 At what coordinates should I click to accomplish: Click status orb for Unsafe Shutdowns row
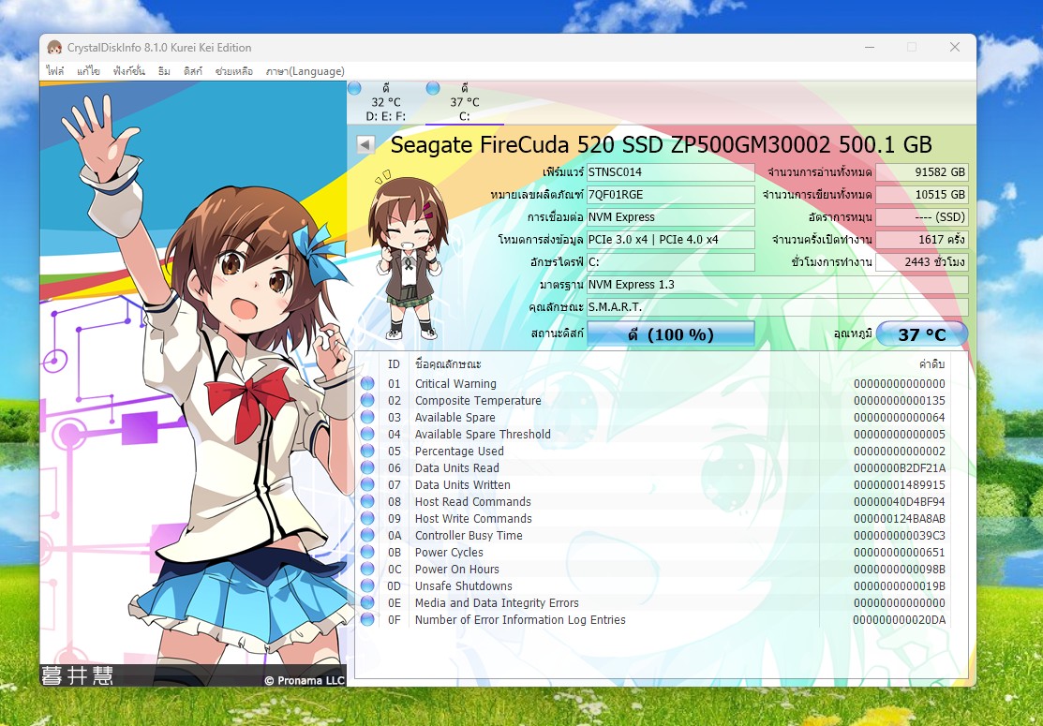click(x=367, y=585)
